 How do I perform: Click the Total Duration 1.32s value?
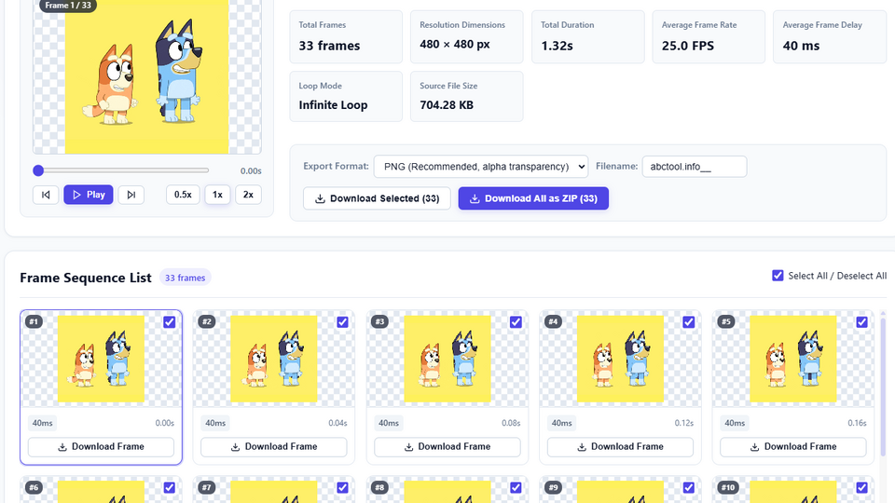pos(557,46)
